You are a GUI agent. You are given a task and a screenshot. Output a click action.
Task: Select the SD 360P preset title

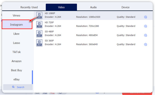click(x=49, y=41)
